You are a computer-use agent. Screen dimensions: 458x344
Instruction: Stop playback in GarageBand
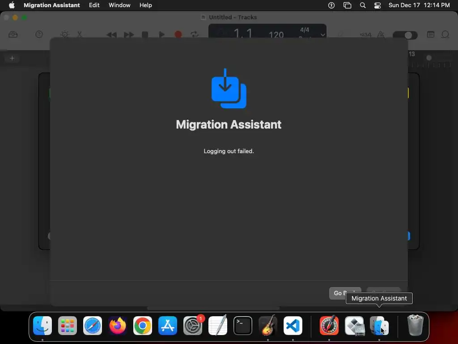[145, 35]
